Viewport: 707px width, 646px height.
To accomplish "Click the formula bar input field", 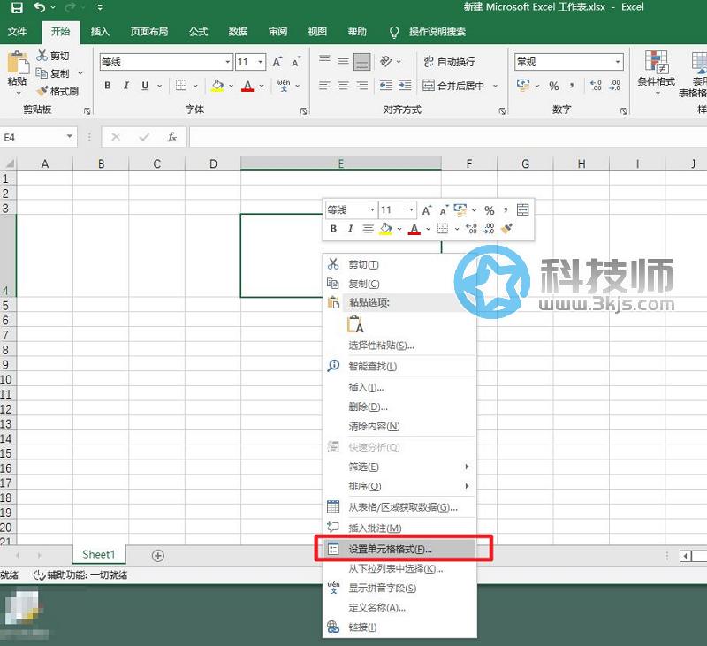I will click(448, 137).
